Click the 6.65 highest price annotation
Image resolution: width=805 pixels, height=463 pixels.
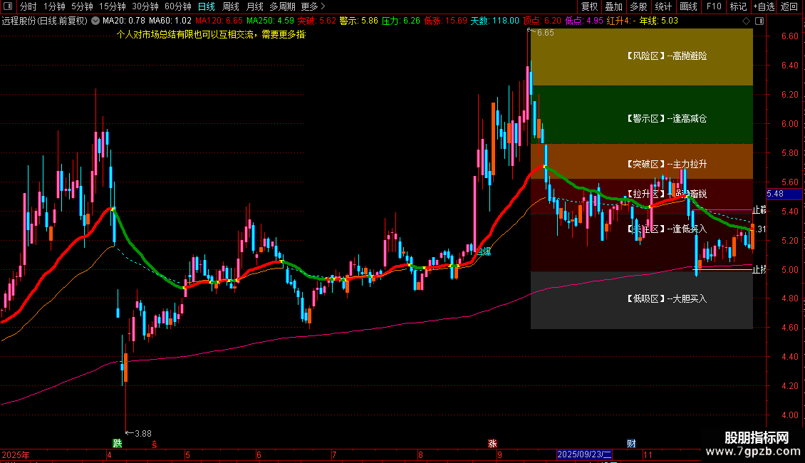click(x=541, y=33)
